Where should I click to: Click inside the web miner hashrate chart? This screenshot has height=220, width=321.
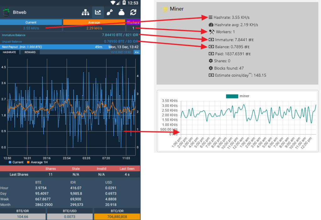tap(248, 118)
